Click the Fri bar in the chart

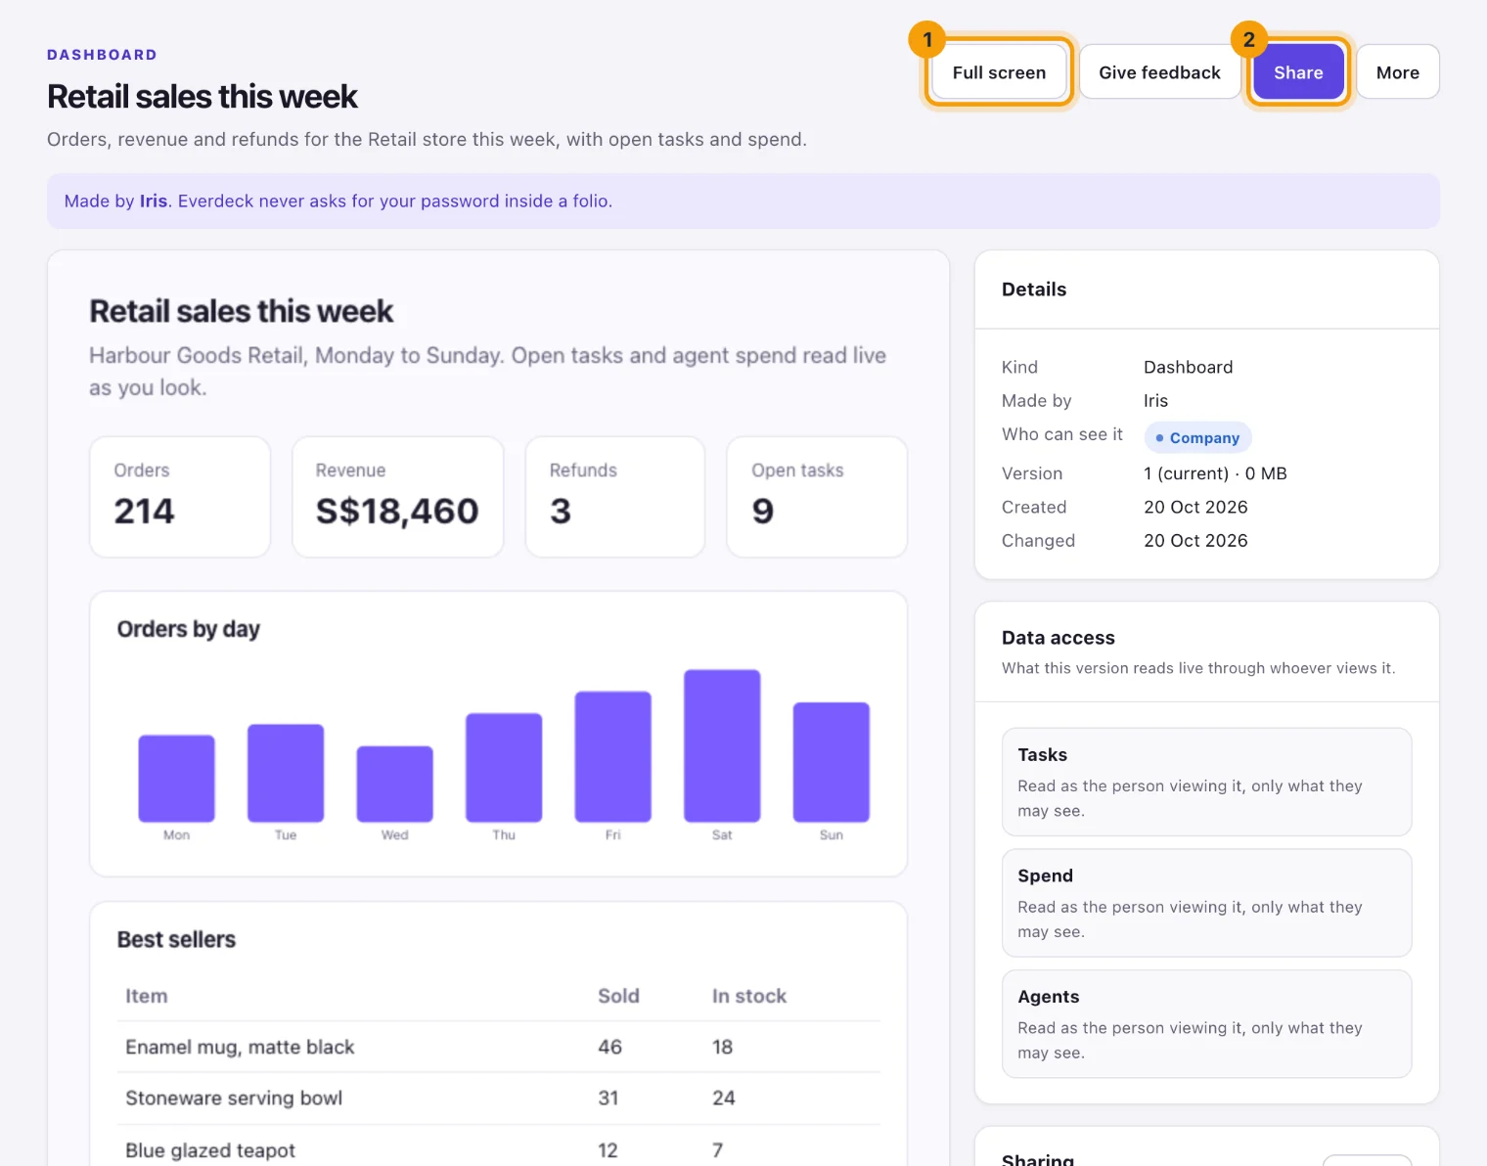tap(612, 757)
